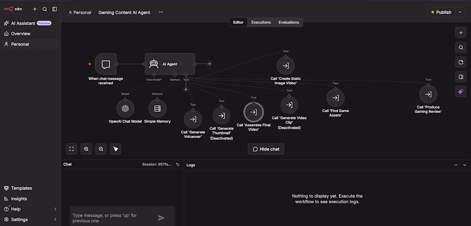Click the n8n logo

[13, 9]
